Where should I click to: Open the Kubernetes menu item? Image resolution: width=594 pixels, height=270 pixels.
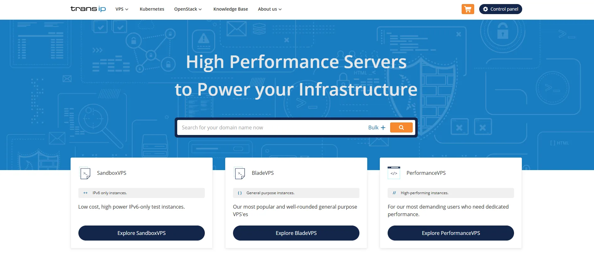tap(152, 9)
